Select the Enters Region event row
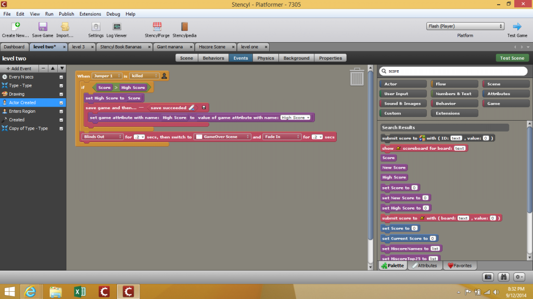This screenshot has height=299, width=533. tap(33, 111)
